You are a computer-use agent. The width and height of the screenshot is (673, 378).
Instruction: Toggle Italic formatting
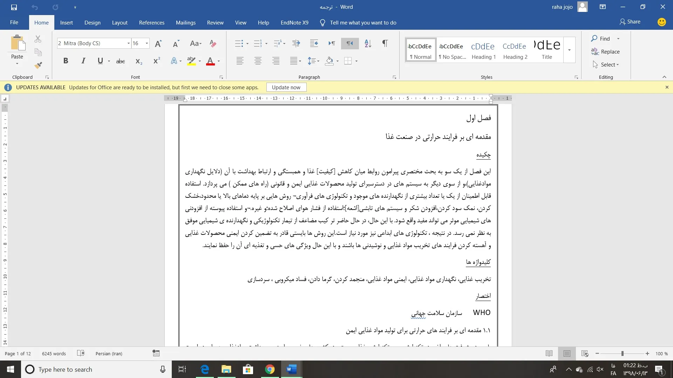[x=83, y=61]
